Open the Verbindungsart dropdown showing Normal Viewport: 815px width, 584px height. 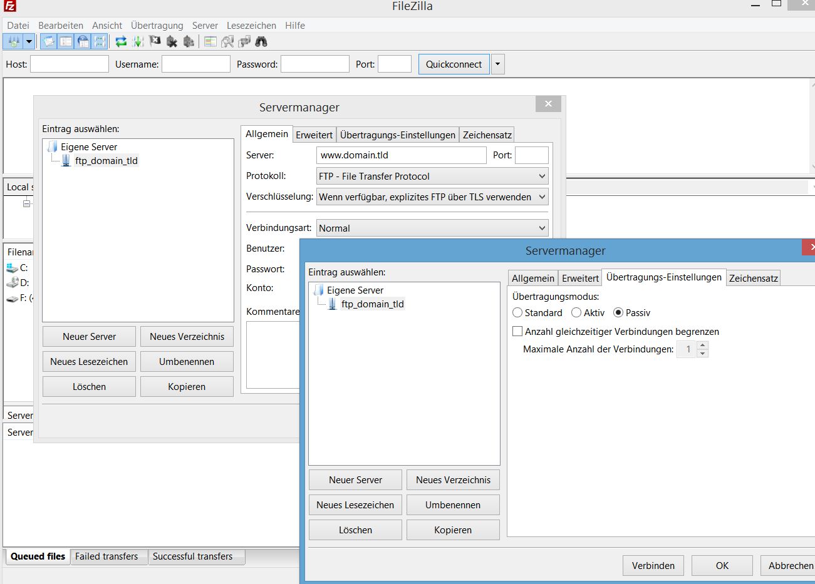pos(432,228)
